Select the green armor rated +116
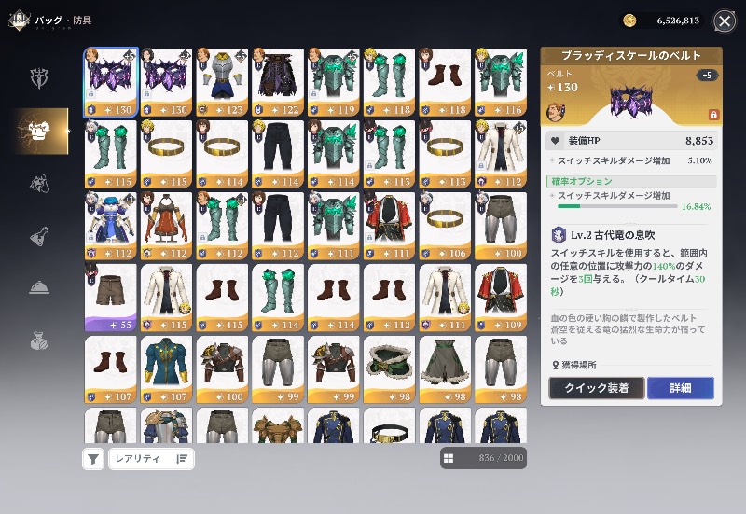Image resolution: width=746 pixels, height=514 pixels. [x=501, y=82]
